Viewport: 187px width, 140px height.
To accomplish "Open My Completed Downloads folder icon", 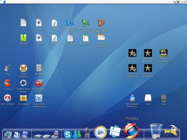I will tap(132, 98).
